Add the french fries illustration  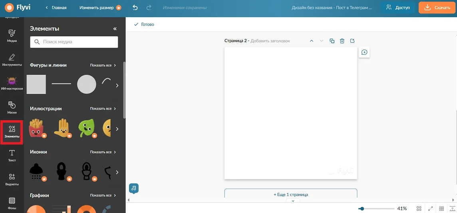pyautogui.click(x=37, y=128)
